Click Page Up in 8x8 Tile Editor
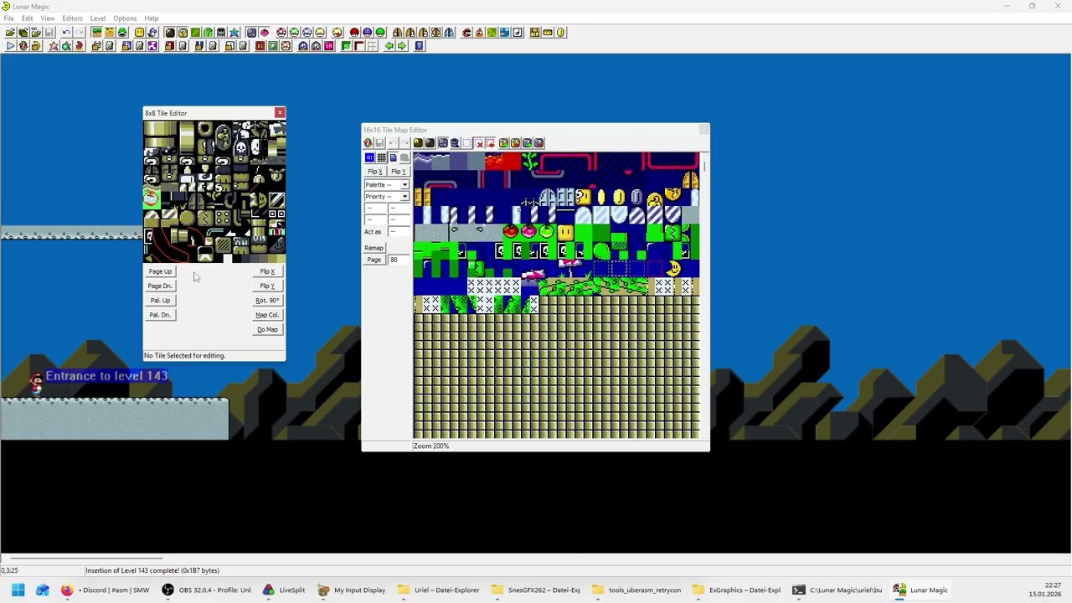The width and height of the screenshot is (1072, 603). 160,271
